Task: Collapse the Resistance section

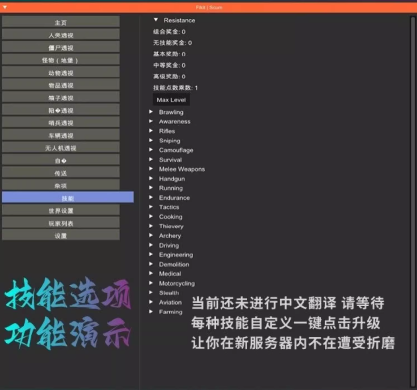Action: tap(156, 20)
